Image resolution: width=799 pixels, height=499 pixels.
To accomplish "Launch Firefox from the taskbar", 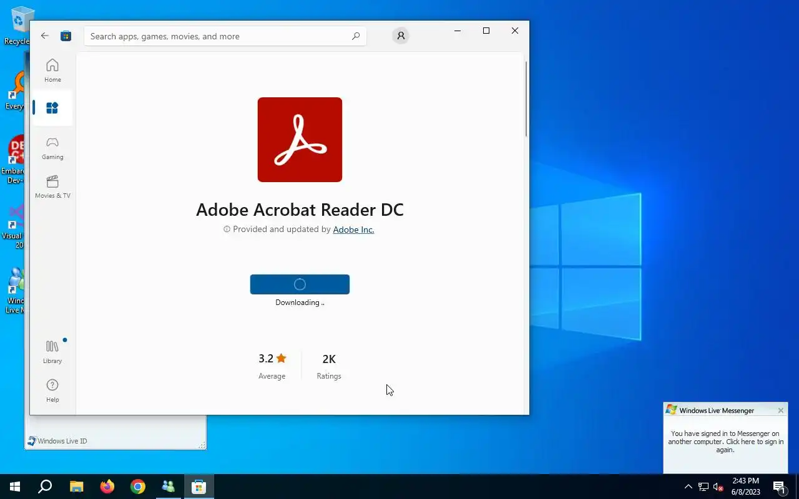I will click(x=107, y=487).
